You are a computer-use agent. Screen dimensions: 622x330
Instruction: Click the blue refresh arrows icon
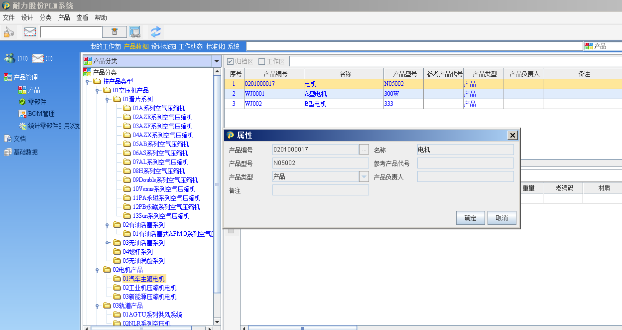coord(156,32)
